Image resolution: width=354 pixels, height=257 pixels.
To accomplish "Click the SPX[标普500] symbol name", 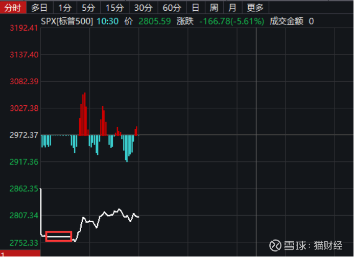I will tap(67, 21).
